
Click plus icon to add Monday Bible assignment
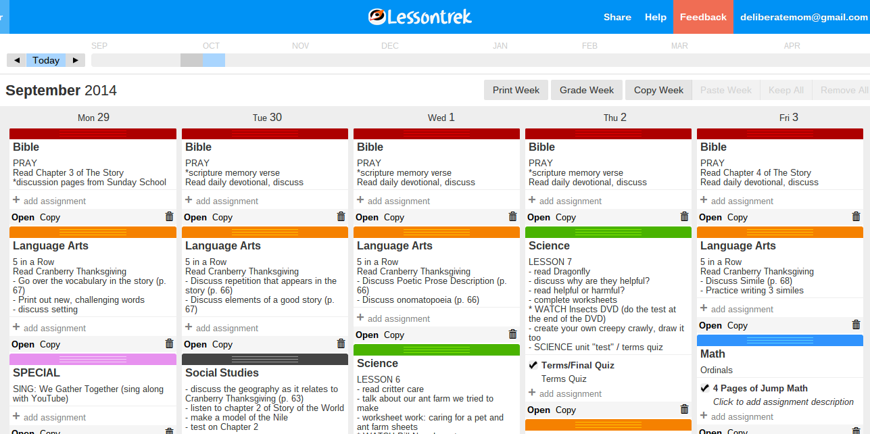tap(16, 200)
